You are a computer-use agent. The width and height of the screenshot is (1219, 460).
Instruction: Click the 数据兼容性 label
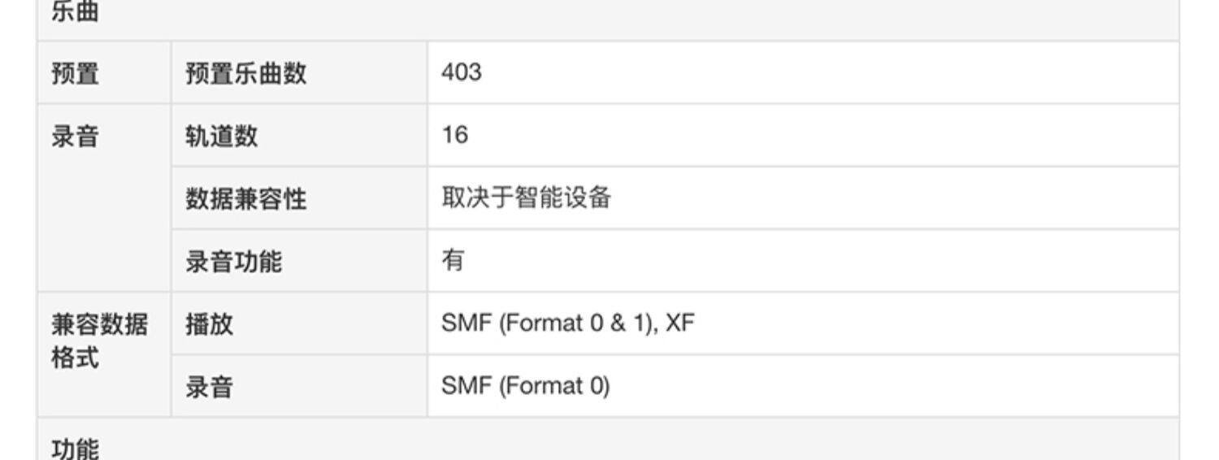pos(245,198)
